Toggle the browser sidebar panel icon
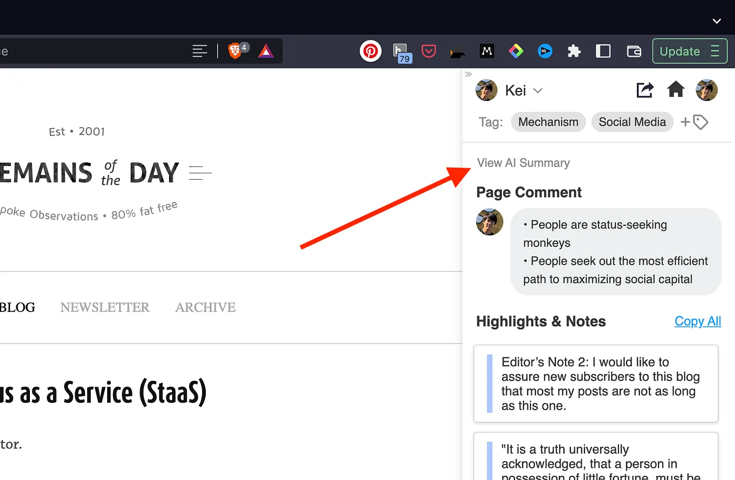Screen dimensions: 735x480 point(603,51)
